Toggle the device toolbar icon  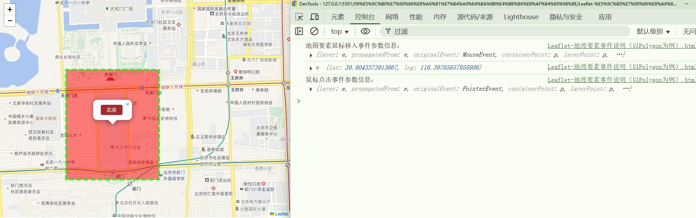314,17
